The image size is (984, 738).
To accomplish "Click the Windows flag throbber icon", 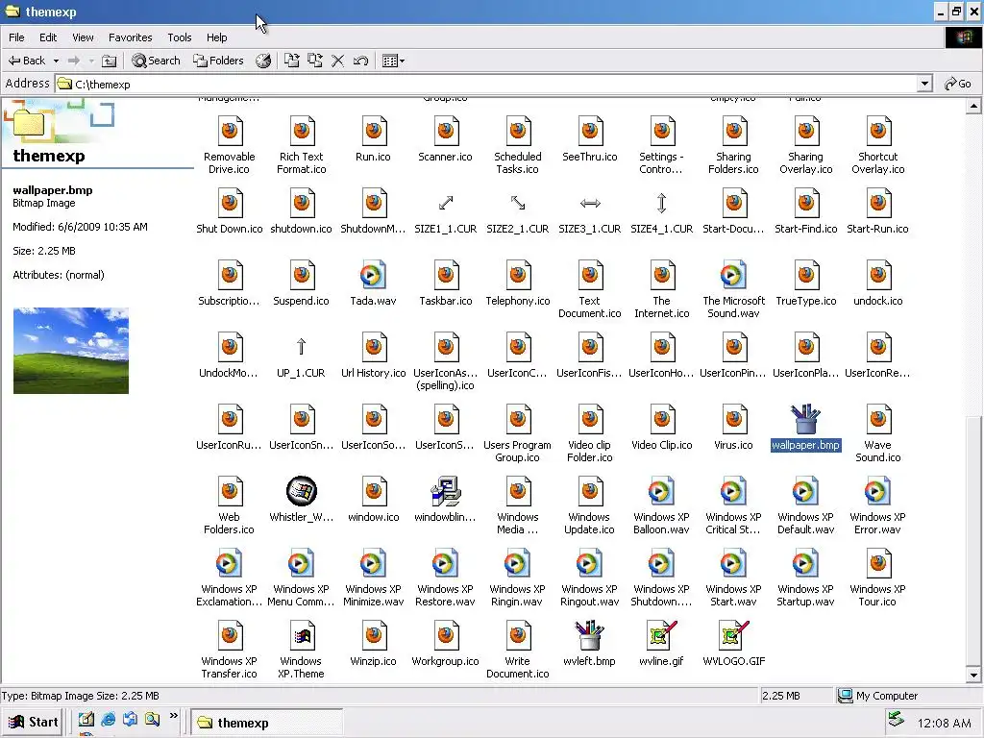I will point(965,37).
